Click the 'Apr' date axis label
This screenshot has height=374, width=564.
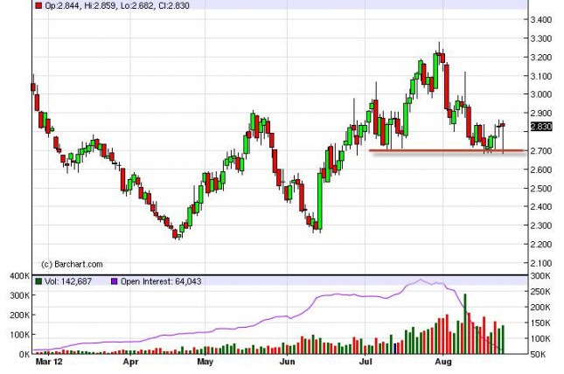[x=130, y=362]
